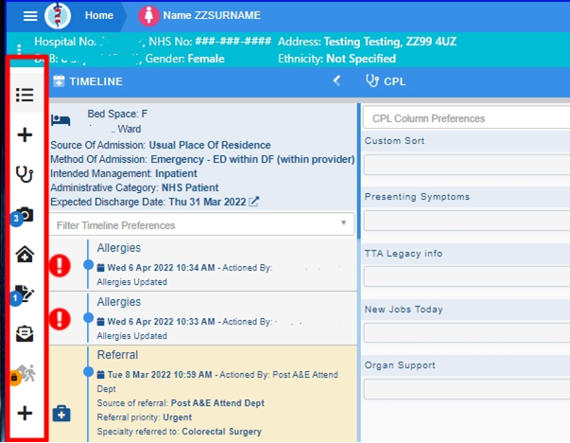Click the plus icon below the list icon
570x443 pixels.
tap(25, 134)
